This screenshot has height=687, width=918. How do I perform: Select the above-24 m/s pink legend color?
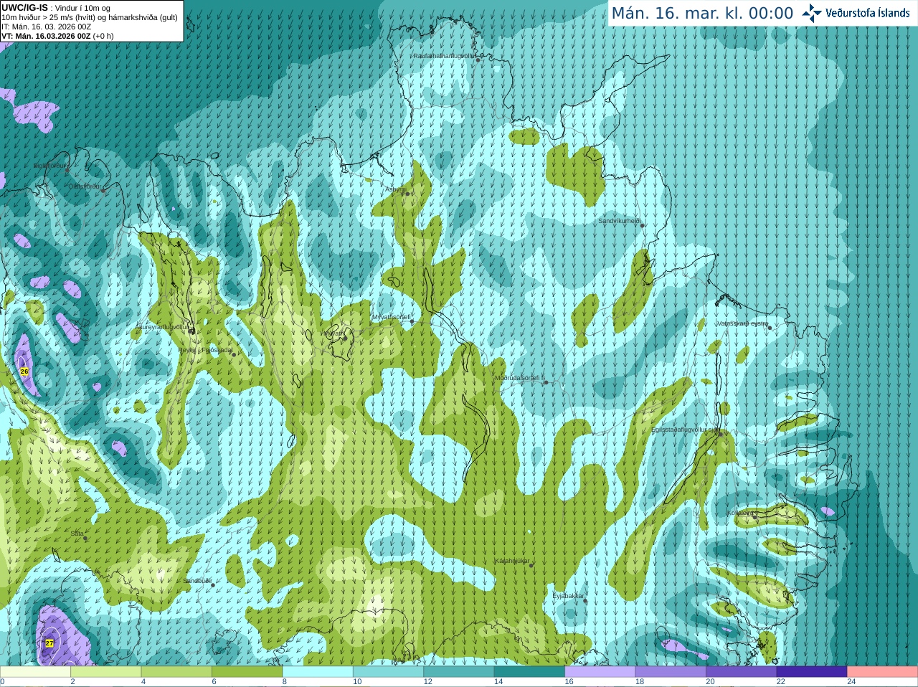[x=883, y=672]
